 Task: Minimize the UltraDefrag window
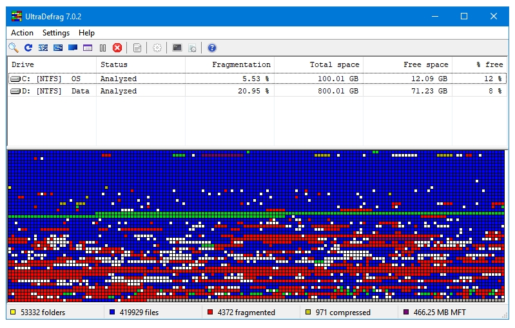point(435,16)
